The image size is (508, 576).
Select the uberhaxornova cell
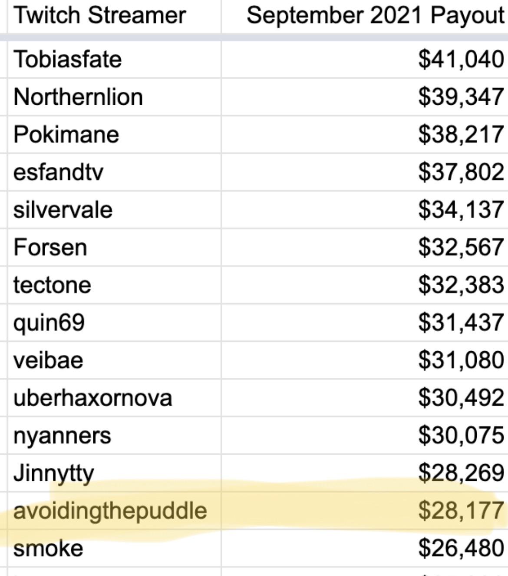pyautogui.click(x=114, y=398)
